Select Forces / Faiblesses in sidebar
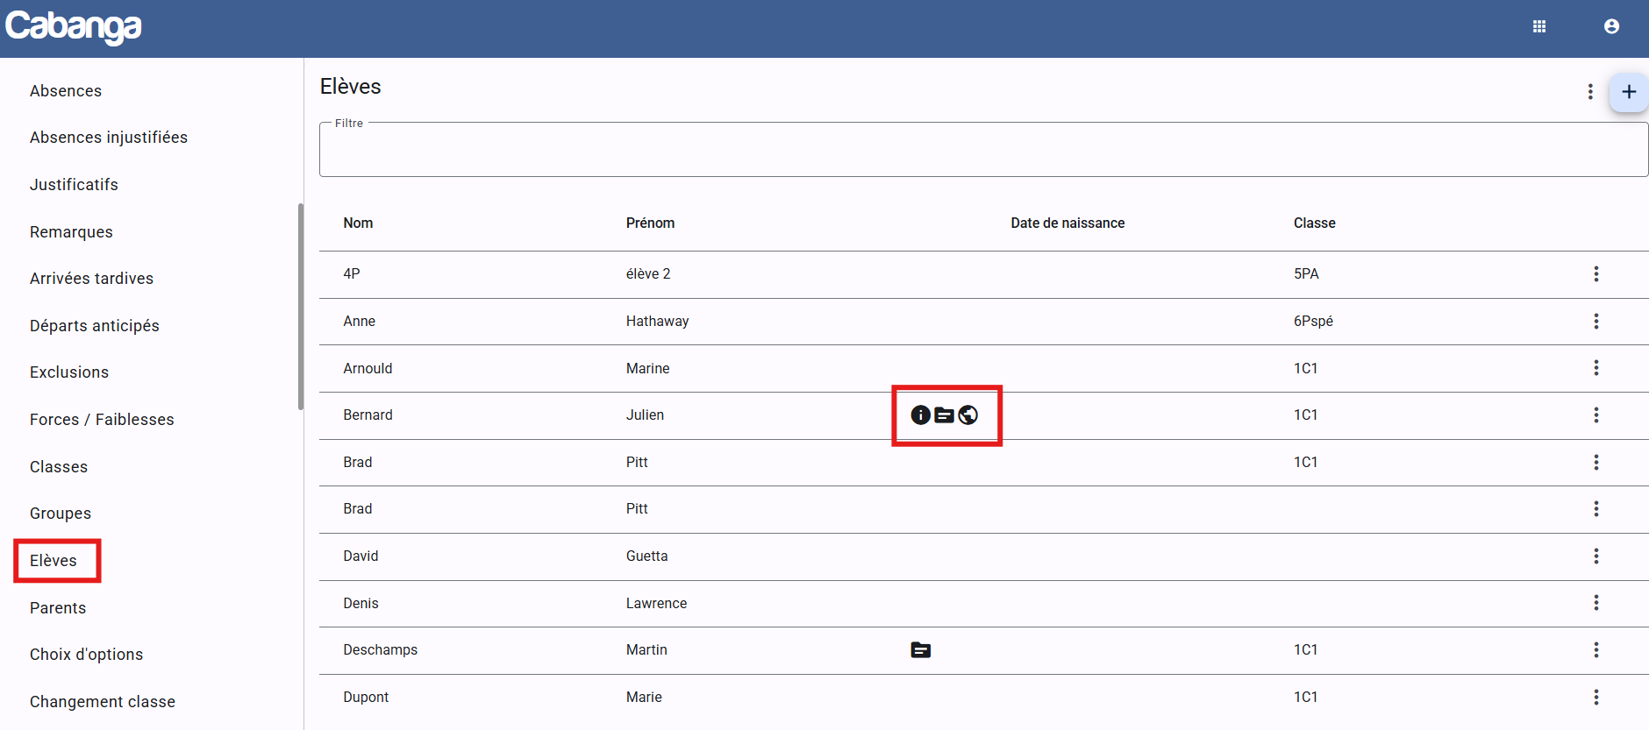Screen dimensions: 1649x730 coord(102,420)
